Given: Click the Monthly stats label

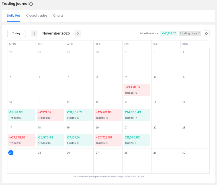Looking at the screenshot, I should tap(150, 33).
